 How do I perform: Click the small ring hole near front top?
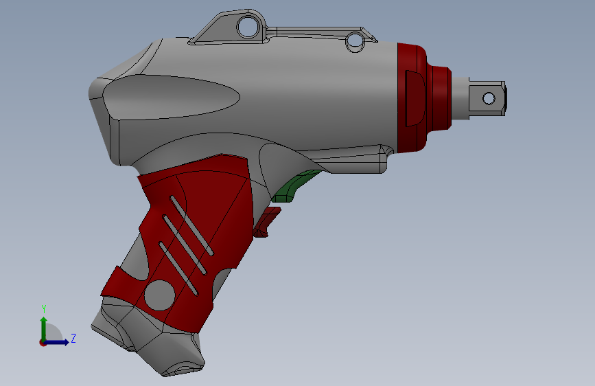click(355, 41)
